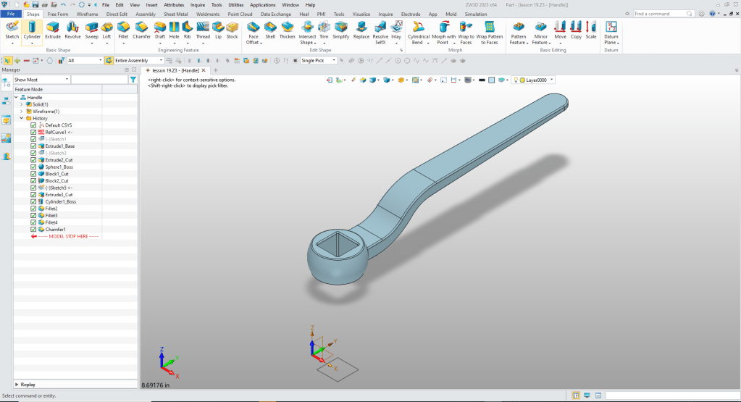
Task: Open the Single Pick dropdown
Action: click(319, 60)
